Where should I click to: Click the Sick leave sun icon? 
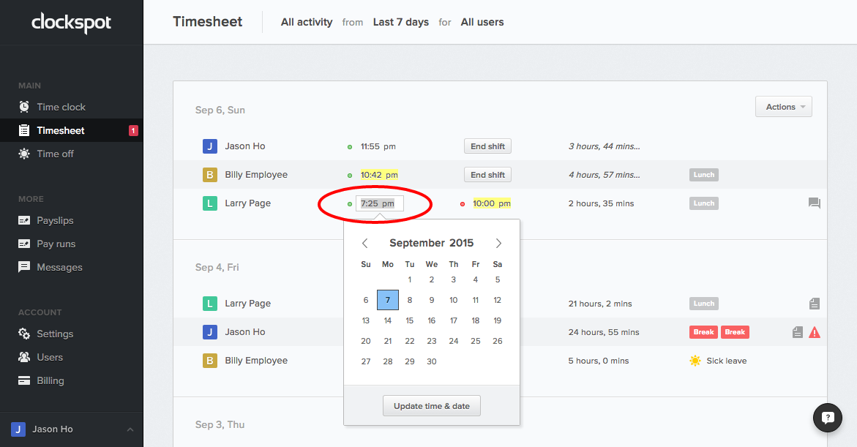click(x=695, y=361)
